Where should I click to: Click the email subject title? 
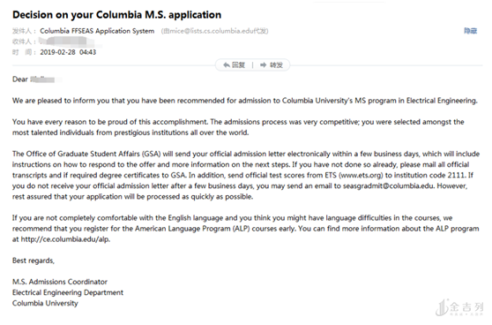tap(116, 15)
